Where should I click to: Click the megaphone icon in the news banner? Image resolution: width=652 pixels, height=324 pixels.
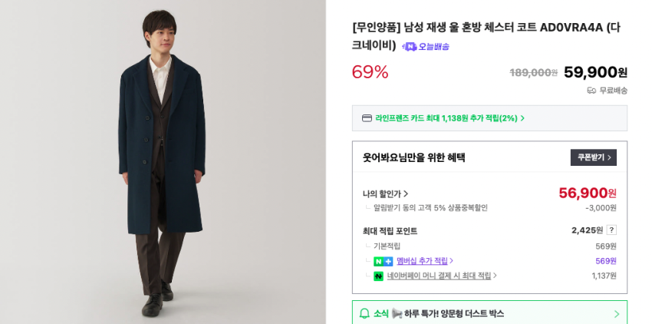click(x=397, y=313)
